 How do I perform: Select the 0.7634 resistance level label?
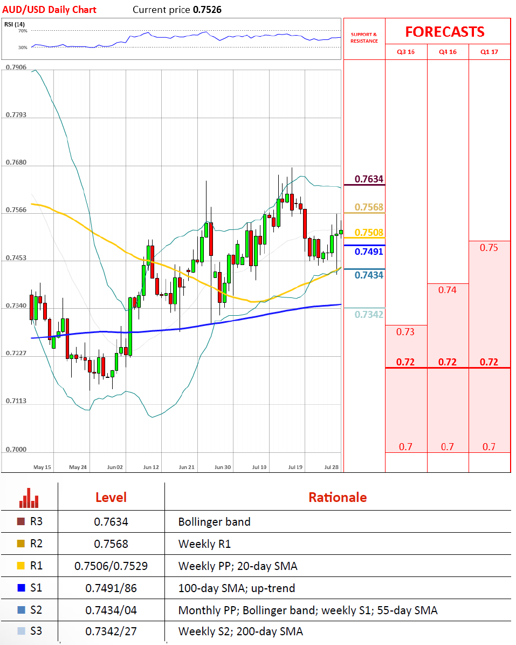(369, 179)
